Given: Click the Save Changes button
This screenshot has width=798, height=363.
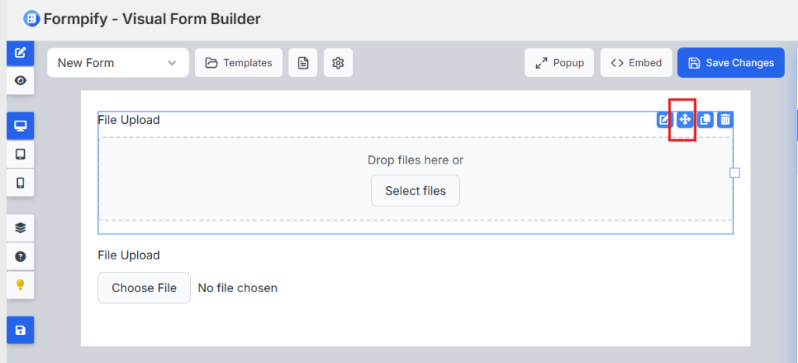Looking at the screenshot, I should (x=731, y=63).
